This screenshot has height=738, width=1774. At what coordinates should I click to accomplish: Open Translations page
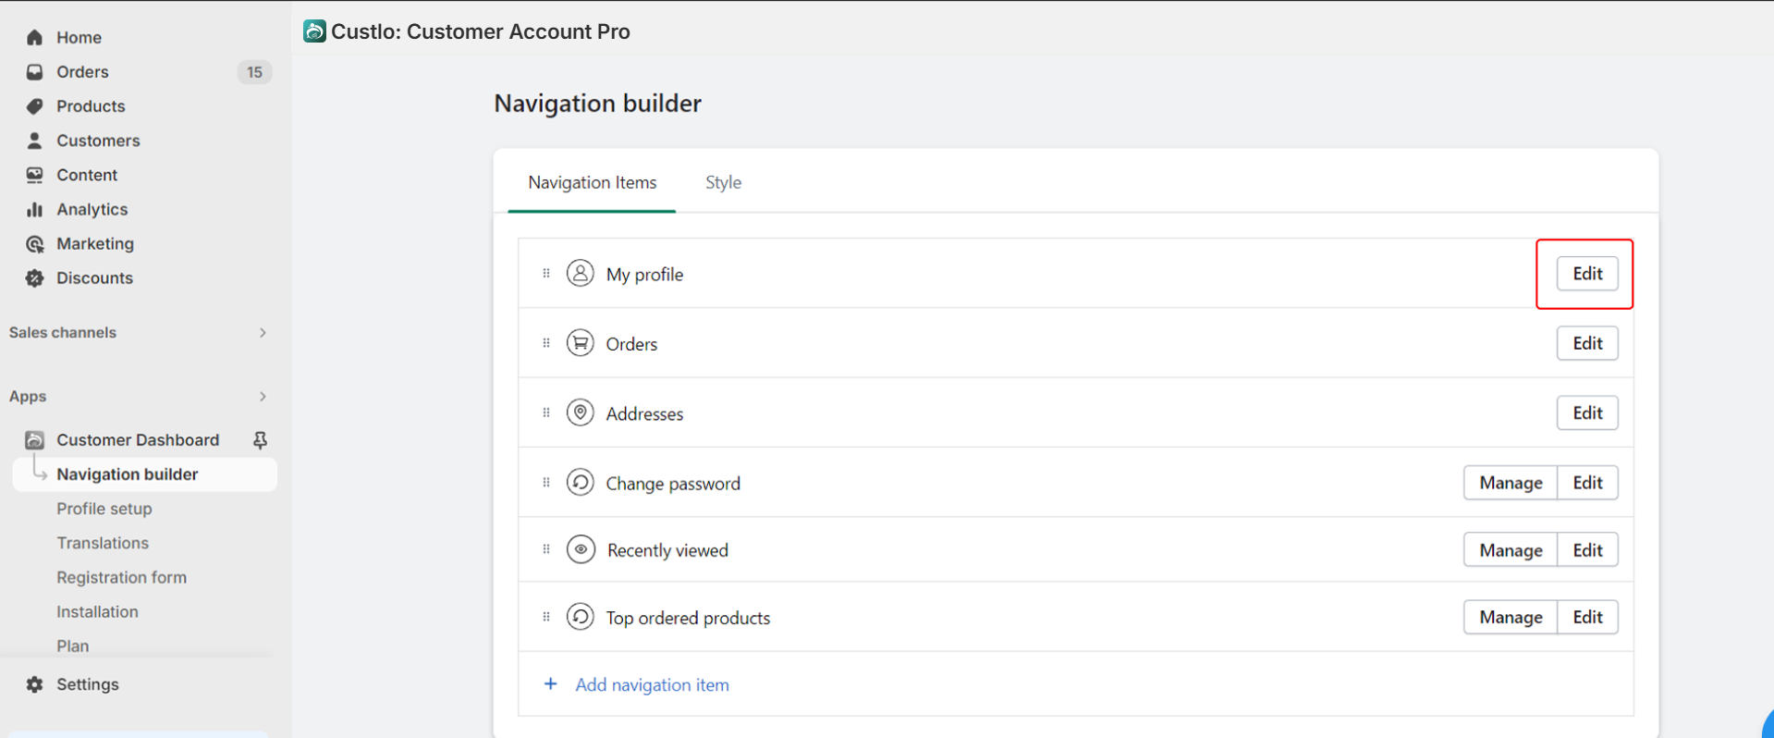(x=103, y=543)
